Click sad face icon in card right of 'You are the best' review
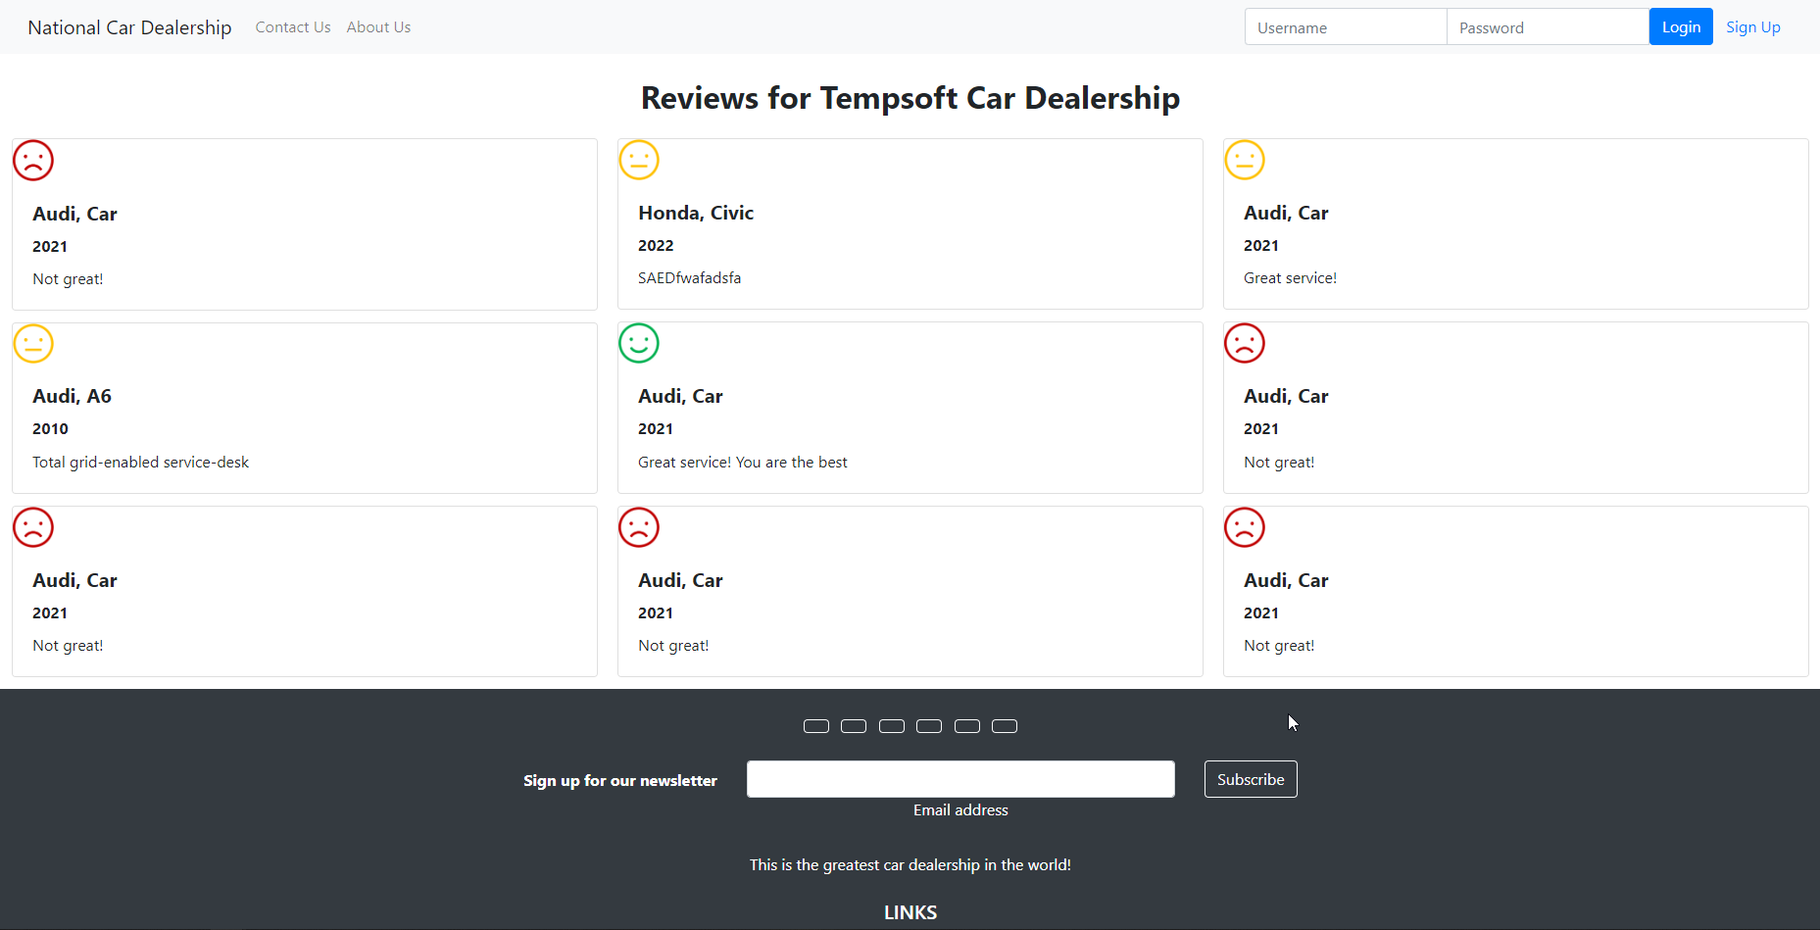The image size is (1820, 930). [1245, 343]
